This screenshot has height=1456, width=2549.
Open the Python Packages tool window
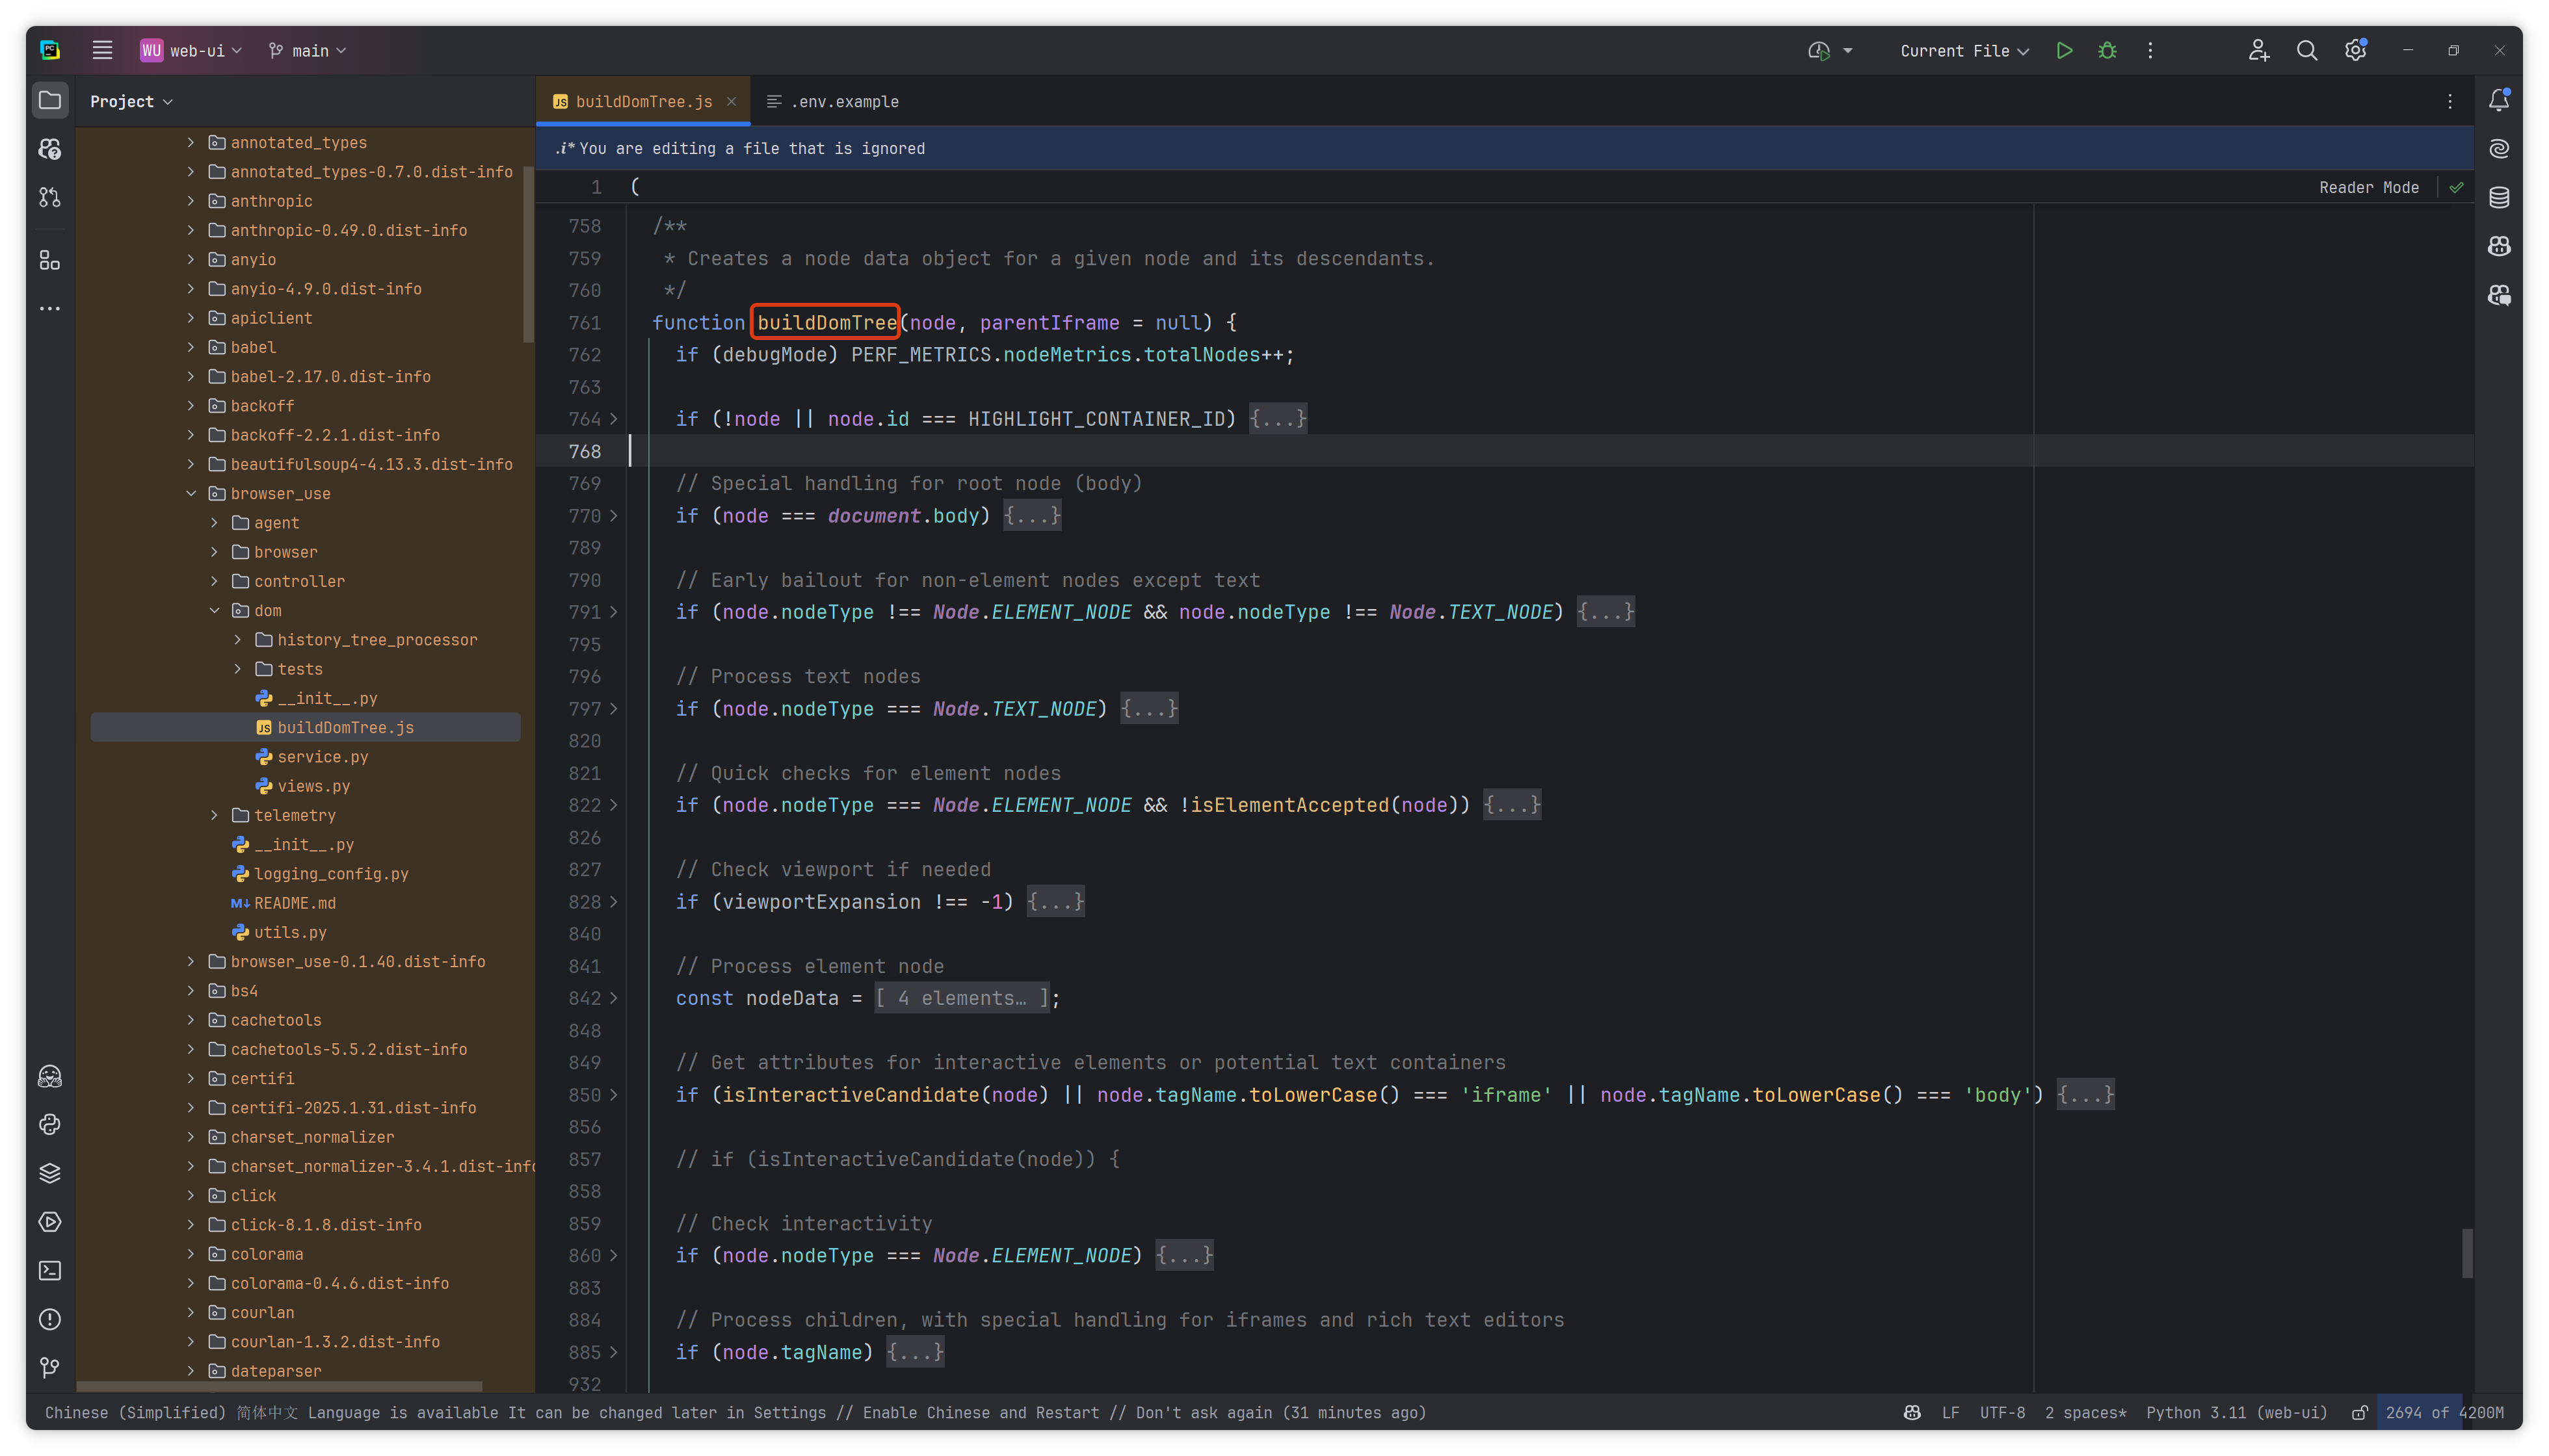(x=50, y=1173)
